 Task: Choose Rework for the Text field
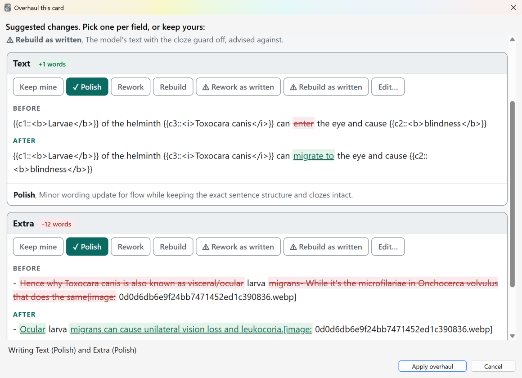pos(130,87)
